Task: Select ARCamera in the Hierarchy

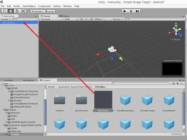Action: [19, 23]
